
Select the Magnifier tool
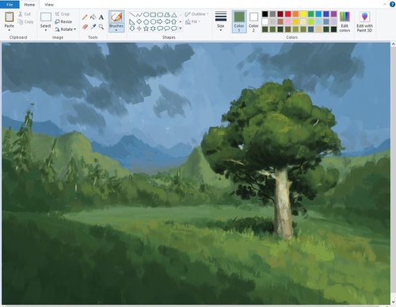pyautogui.click(x=101, y=27)
